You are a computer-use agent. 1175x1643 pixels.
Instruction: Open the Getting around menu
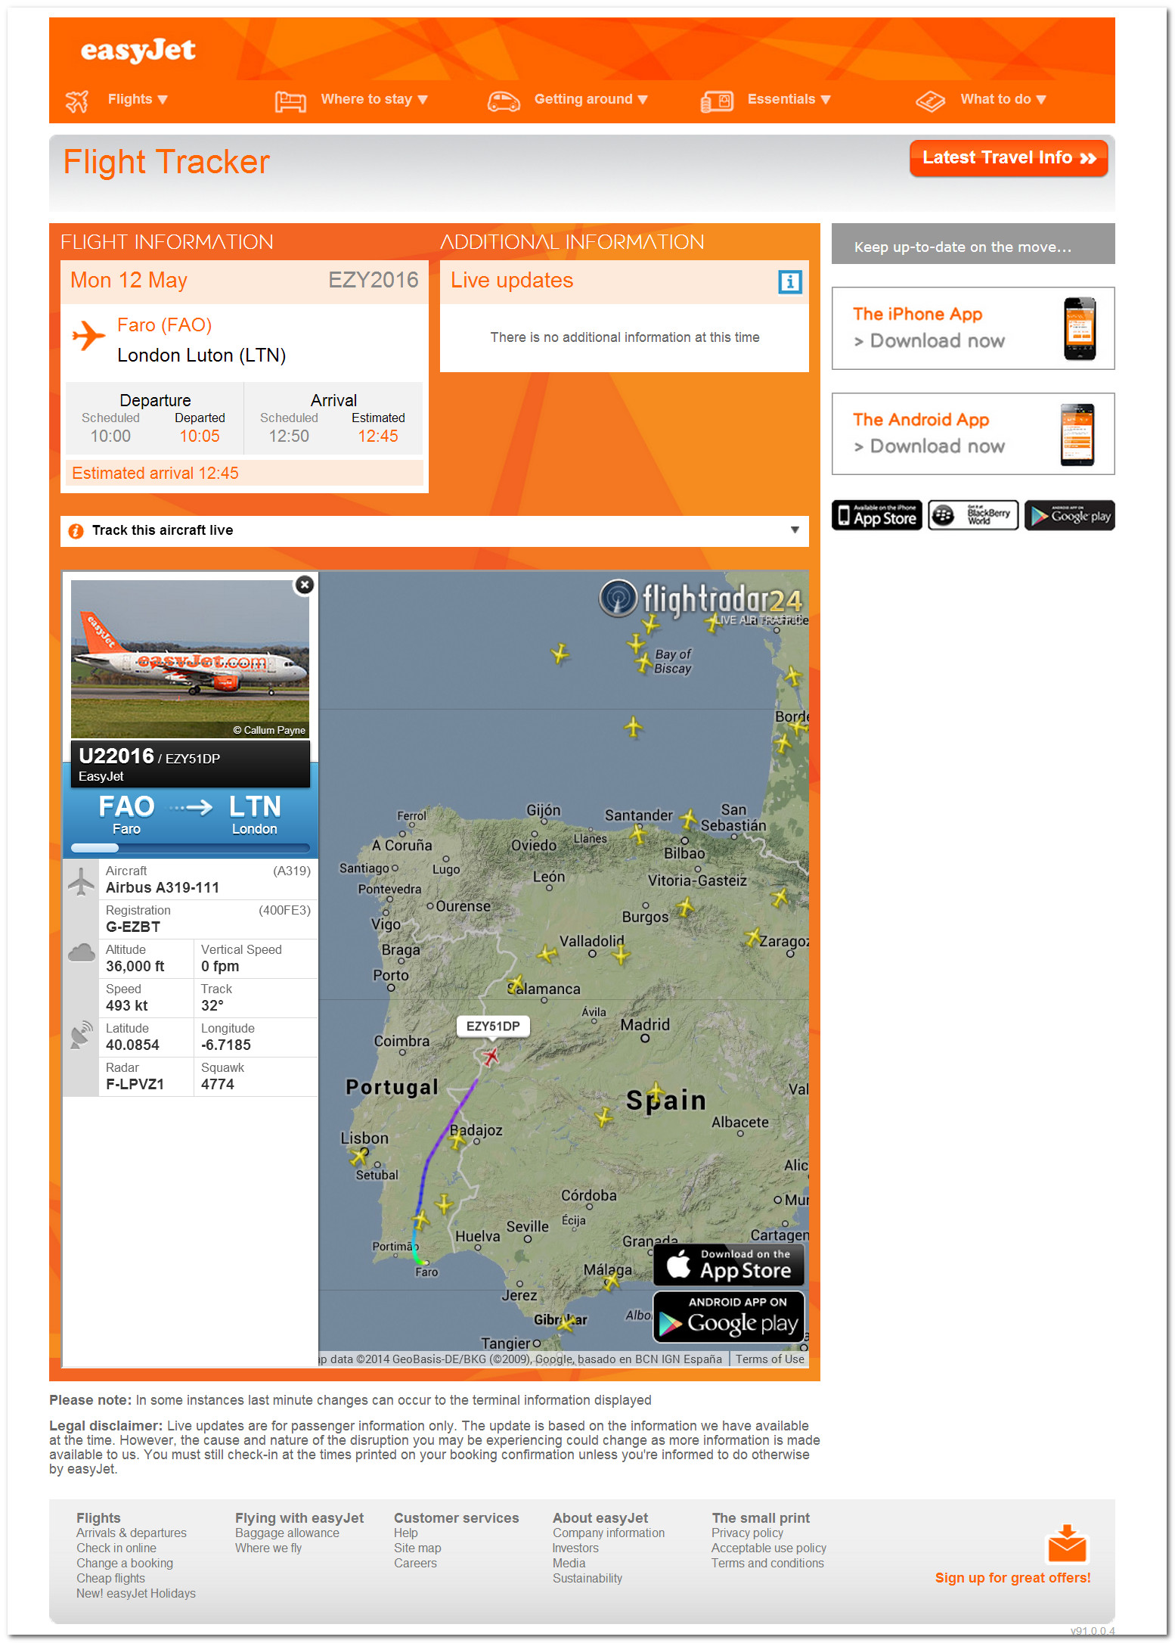[591, 99]
